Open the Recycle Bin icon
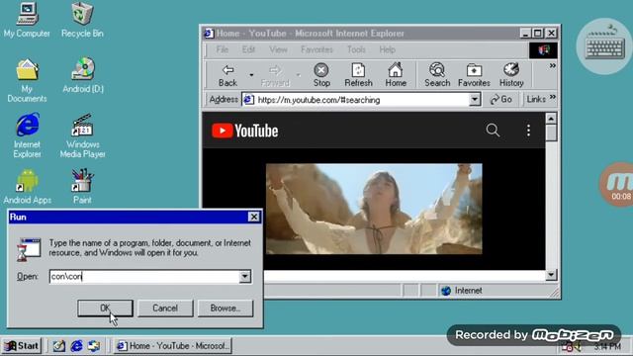The height and width of the screenshot is (356, 633). (82, 20)
